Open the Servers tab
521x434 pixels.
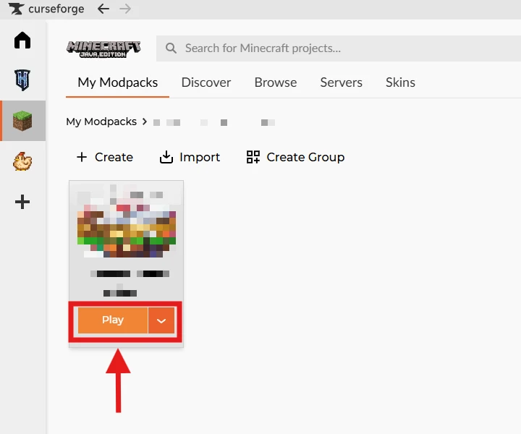341,82
